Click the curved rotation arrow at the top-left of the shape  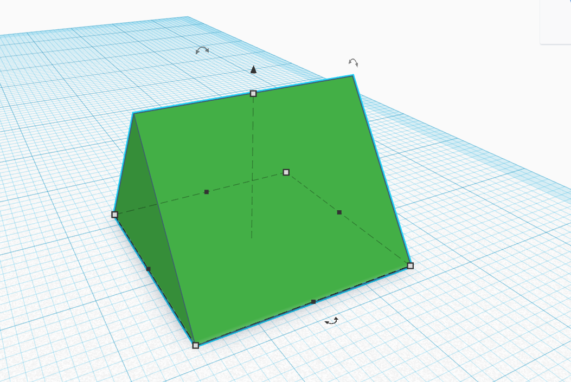pyautogui.click(x=202, y=50)
